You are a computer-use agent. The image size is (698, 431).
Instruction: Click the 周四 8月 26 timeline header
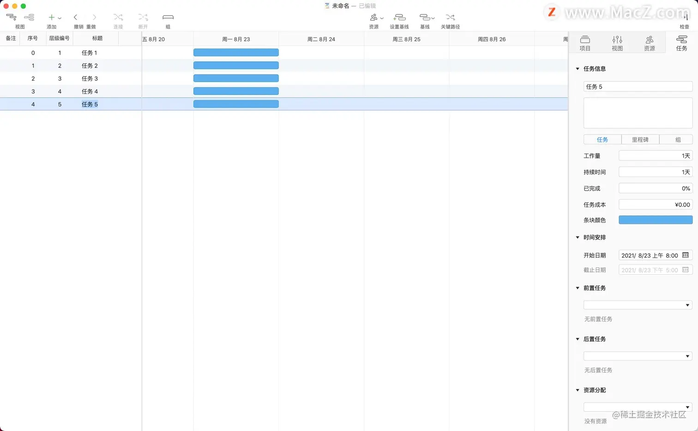tap(492, 39)
